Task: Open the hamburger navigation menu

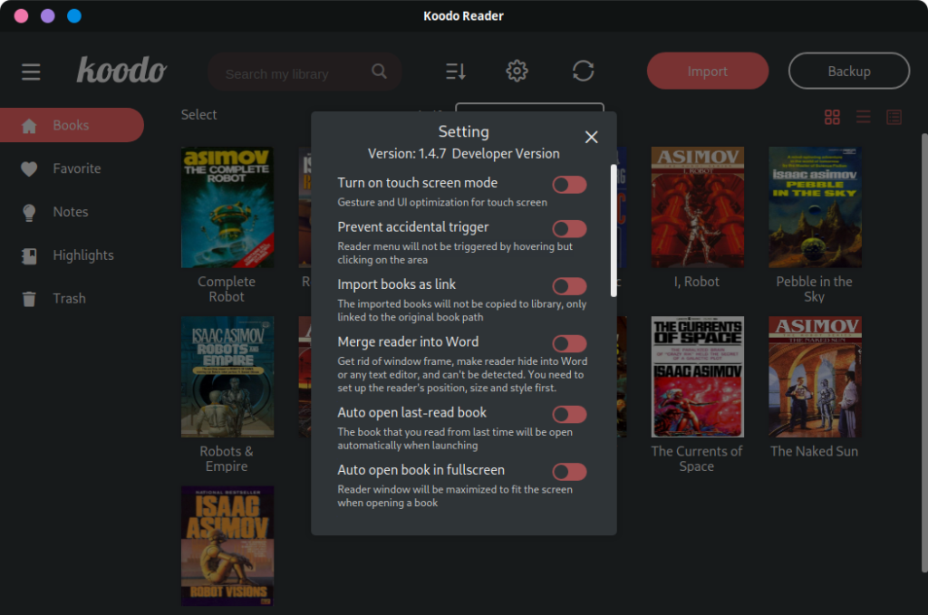Action: click(30, 72)
